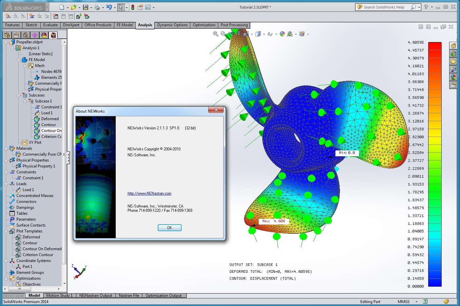The width and height of the screenshot is (460, 306).
Task: Click the help question mark icon in title bar
Action: (x=426, y=7)
